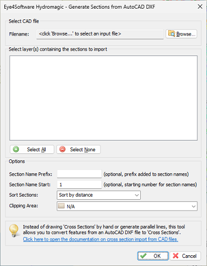Click the red minus Select None icon

click(x=62, y=149)
